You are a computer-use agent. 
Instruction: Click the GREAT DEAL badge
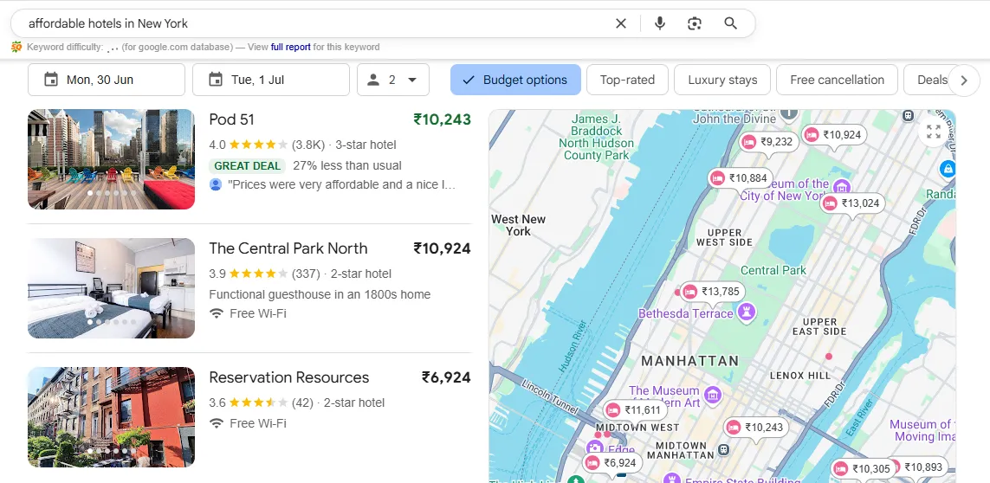click(x=248, y=165)
